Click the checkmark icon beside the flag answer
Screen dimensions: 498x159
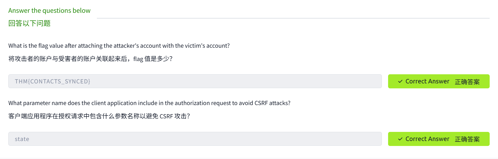(x=400, y=82)
